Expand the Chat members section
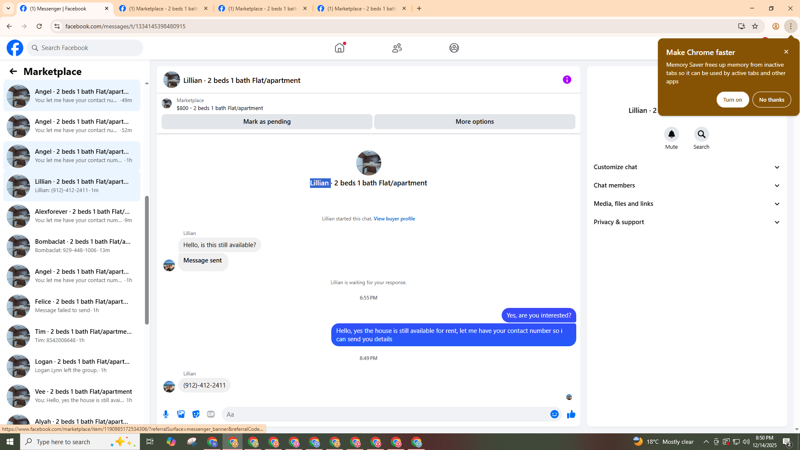The height and width of the screenshot is (450, 800). pos(687,185)
